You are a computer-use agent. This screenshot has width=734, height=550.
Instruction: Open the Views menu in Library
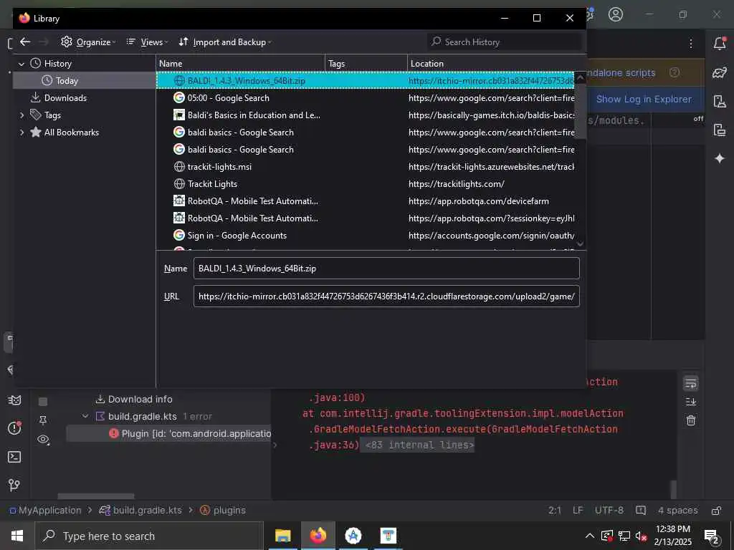147,42
